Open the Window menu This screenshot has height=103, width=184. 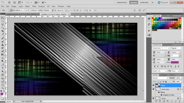pos(61,6)
